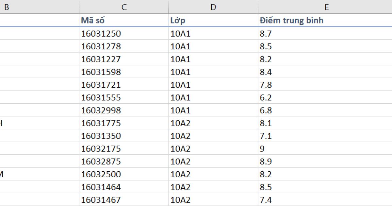The width and height of the screenshot is (392, 206).
Task: Select column E header
Action: (325, 7)
